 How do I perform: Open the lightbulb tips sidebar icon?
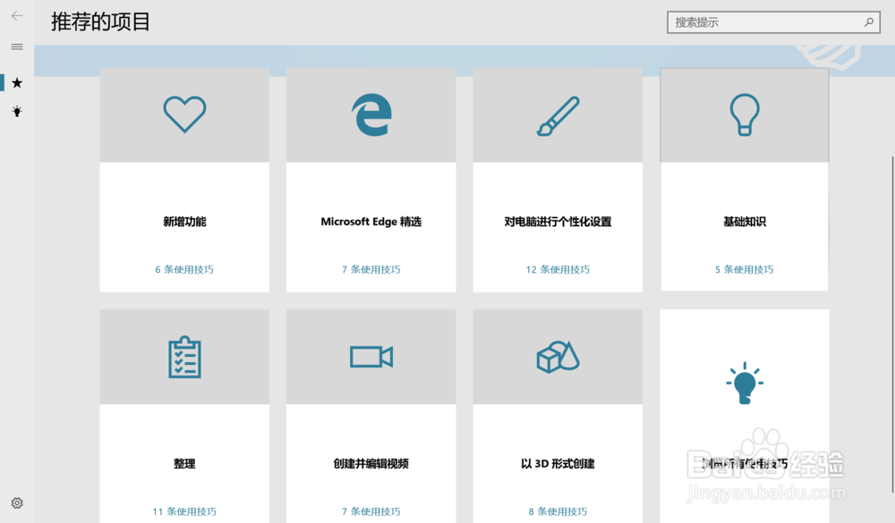[17, 111]
